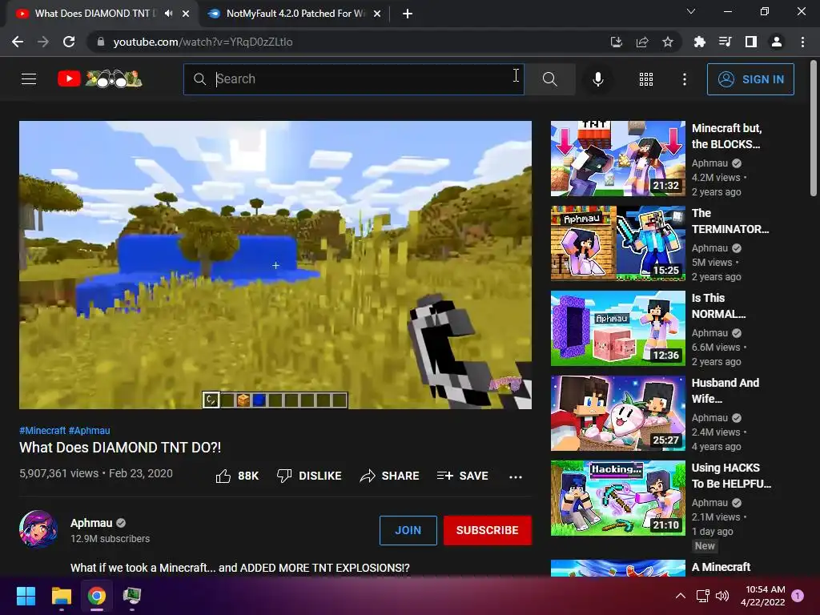View site information lock icon
The image size is (820, 615).
click(x=101, y=42)
